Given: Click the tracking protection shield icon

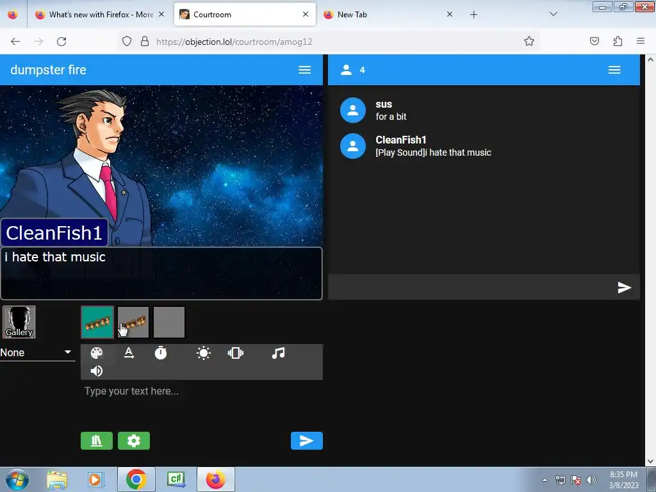Looking at the screenshot, I should pos(127,41).
